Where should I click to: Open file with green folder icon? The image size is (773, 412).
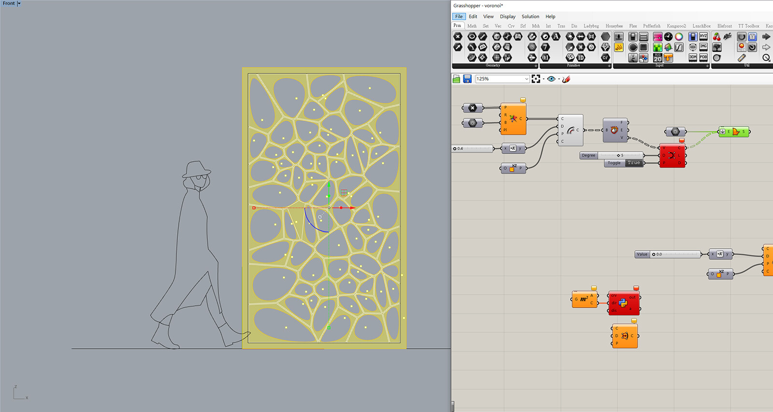click(456, 79)
